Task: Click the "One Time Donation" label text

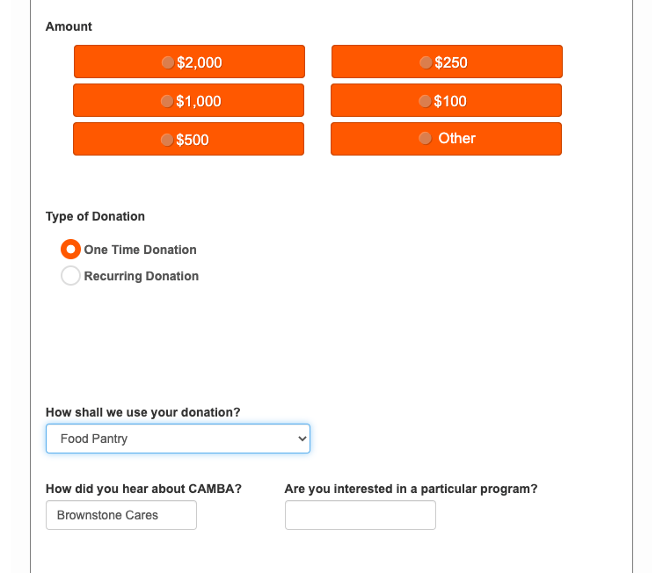Action: coord(141,250)
